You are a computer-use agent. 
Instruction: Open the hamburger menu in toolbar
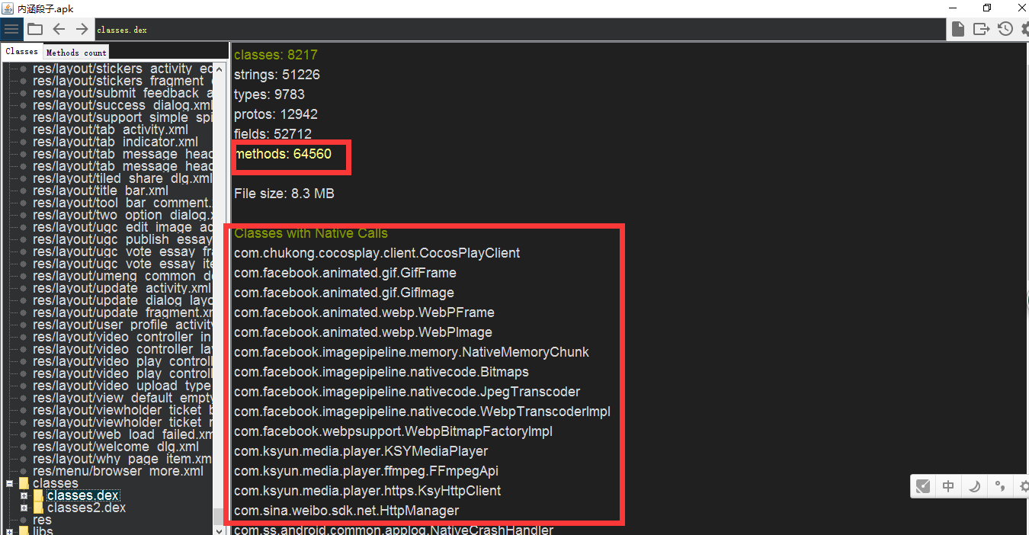[x=11, y=30]
